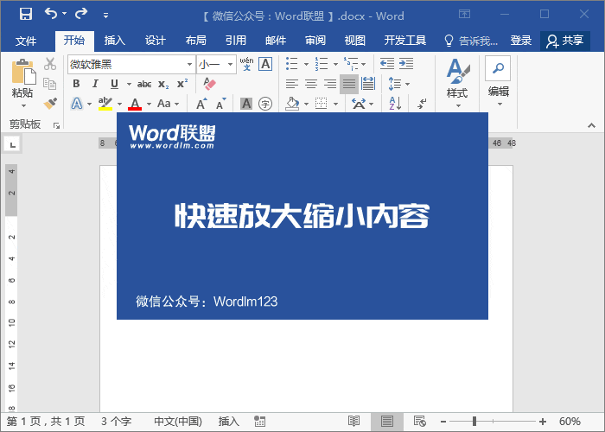
Task: Sort text with A-Z icon
Action: pyautogui.click(x=395, y=104)
